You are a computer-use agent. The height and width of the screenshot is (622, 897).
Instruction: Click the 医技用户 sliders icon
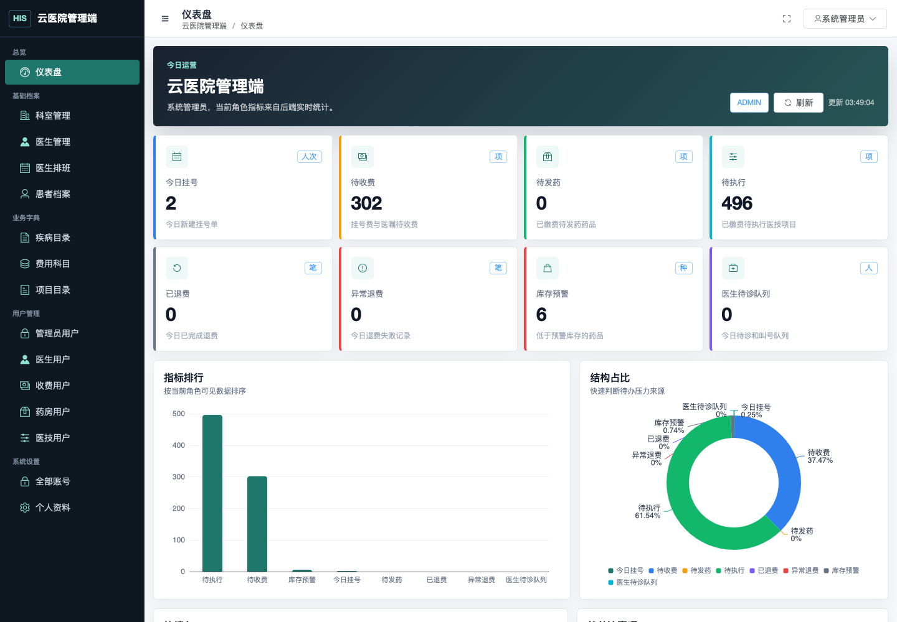point(25,438)
